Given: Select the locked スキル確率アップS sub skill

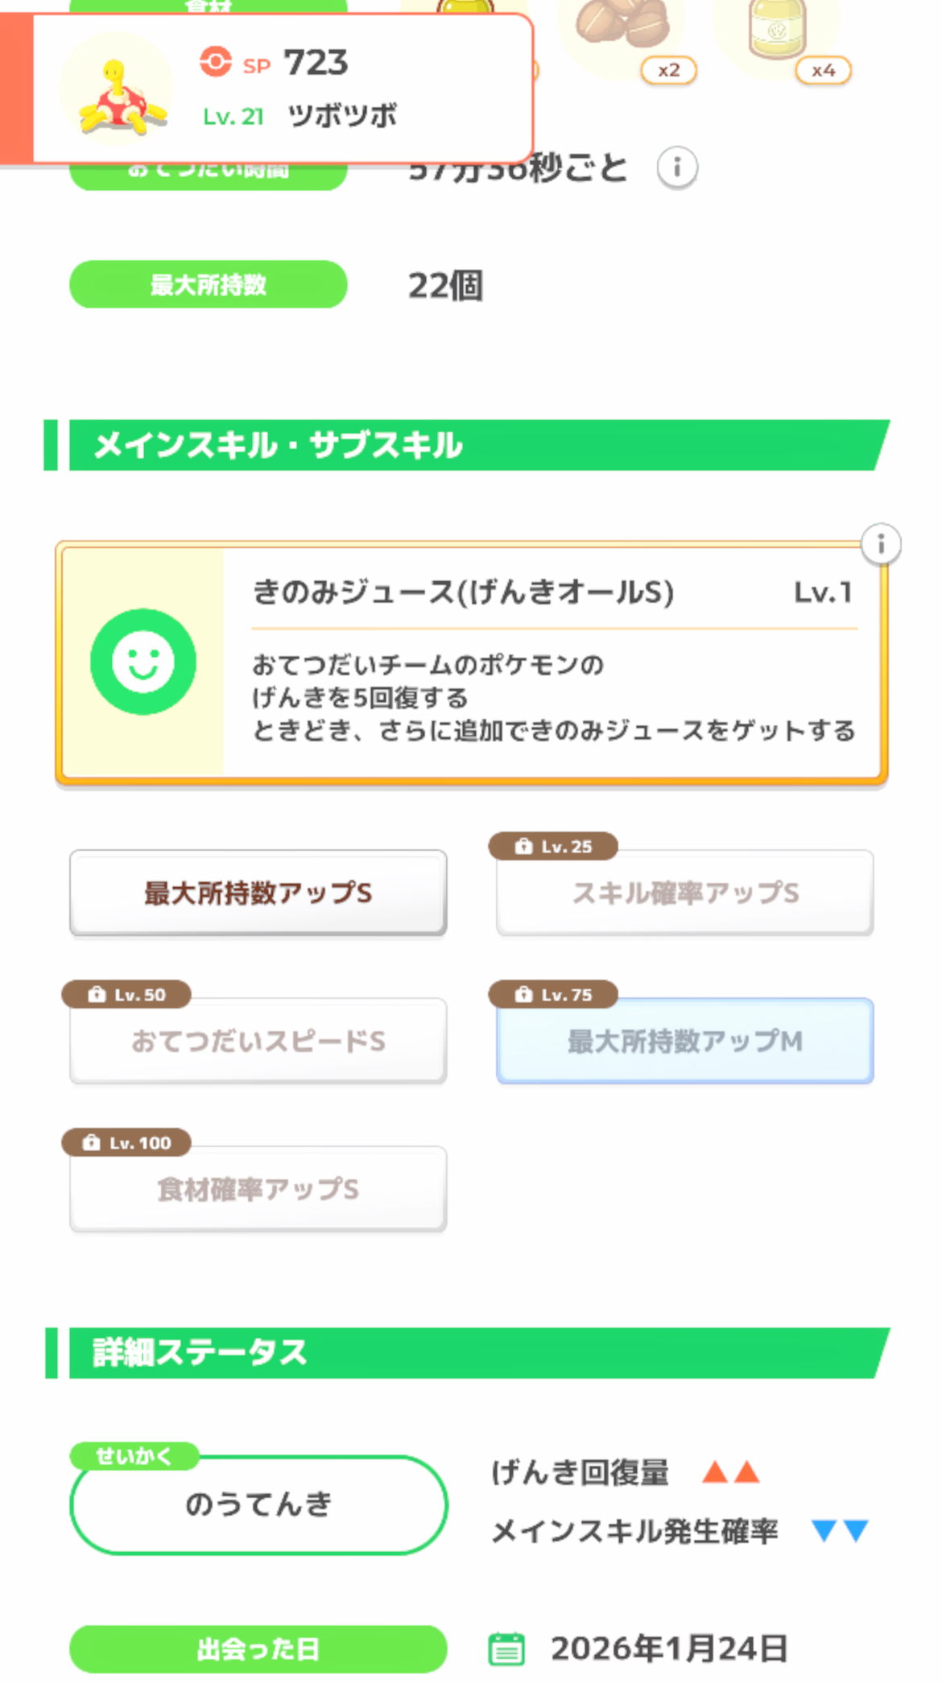Looking at the screenshot, I should (685, 894).
